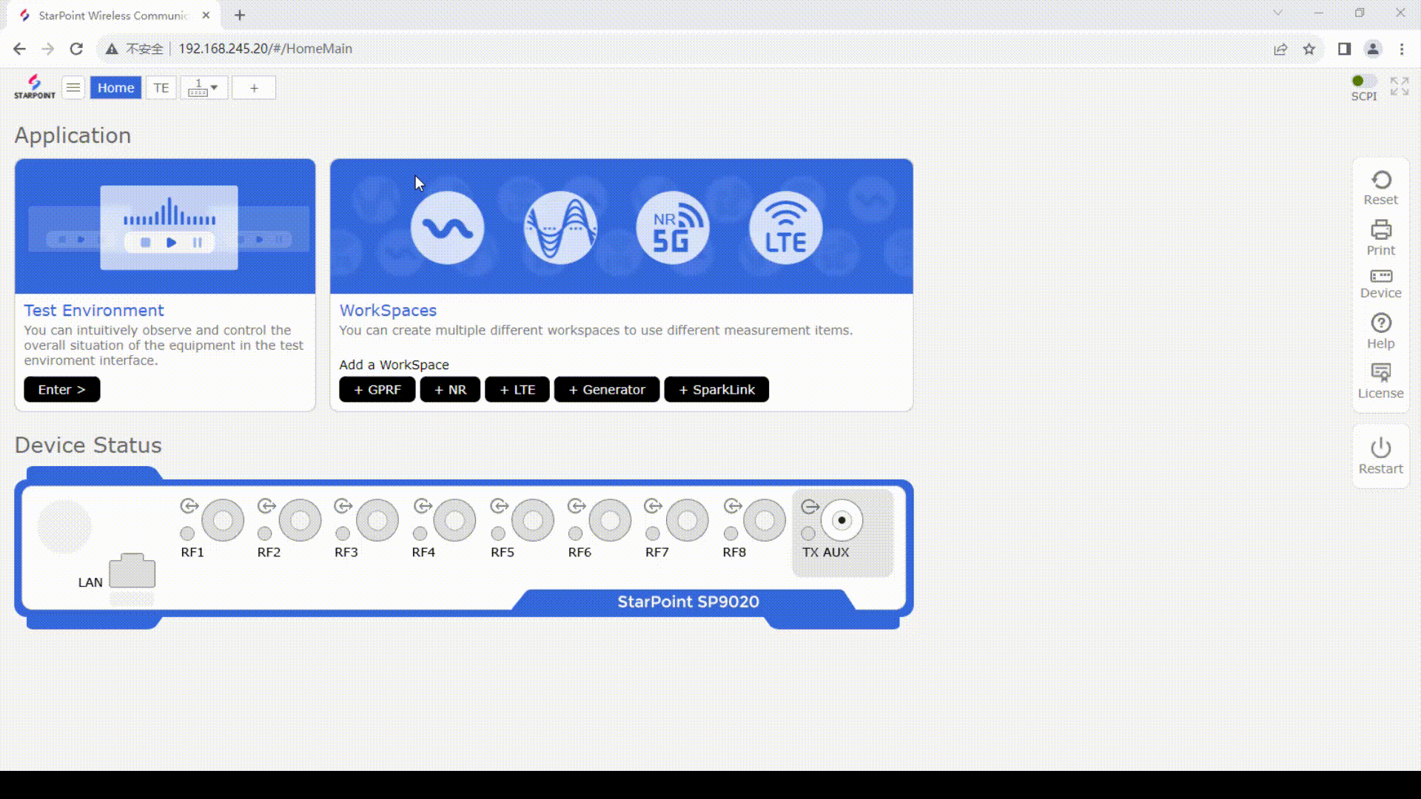This screenshot has height=799, width=1421.
Task: Add an NR workspace
Action: [x=450, y=389]
